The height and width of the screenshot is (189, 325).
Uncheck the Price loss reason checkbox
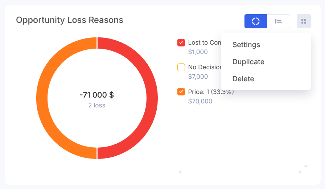click(181, 92)
